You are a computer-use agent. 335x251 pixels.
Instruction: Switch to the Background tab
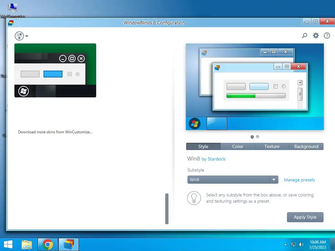coord(306,146)
